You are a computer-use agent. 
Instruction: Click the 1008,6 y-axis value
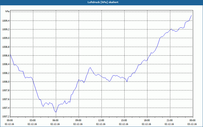click(x=6, y=55)
